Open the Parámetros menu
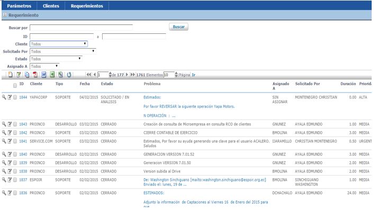This screenshot has width=378, height=210. [x=19, y=6]
